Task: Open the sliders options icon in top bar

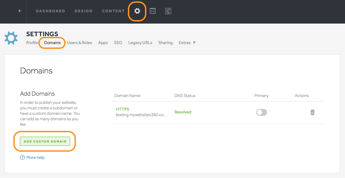Action: tap(168, 11)
